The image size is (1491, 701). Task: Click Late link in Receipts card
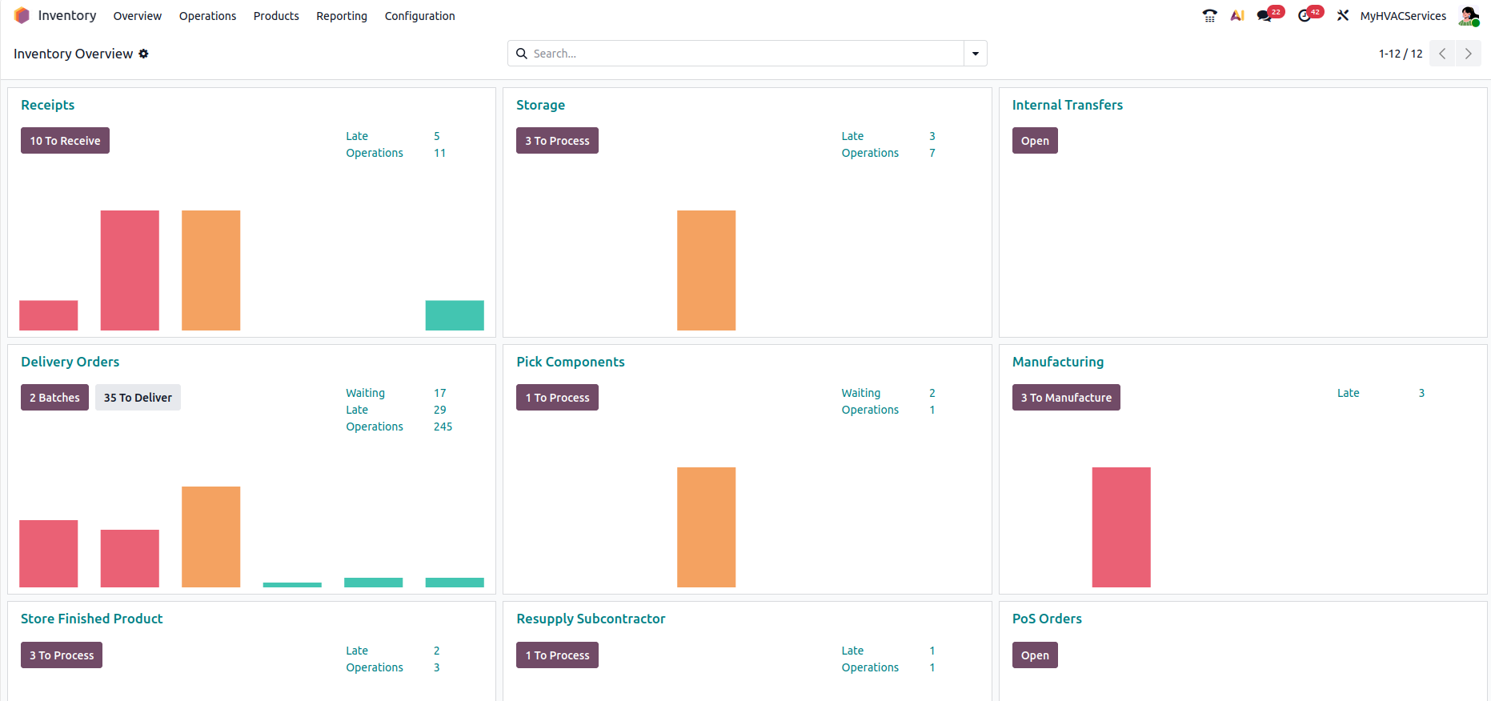click(x=357, y=136)
